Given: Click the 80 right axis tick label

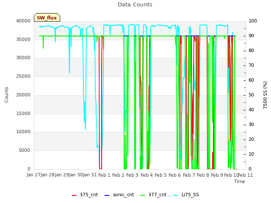Looking at the screenshot, I should pos(251,51).
